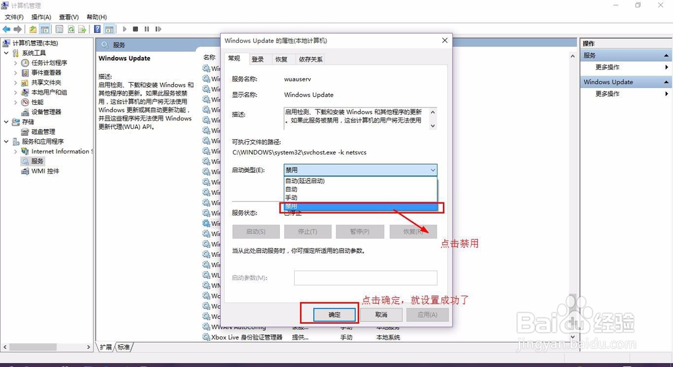Click the Pause Service toolbar icon
This screenshot has width=673, height=367.
click(x=147, y=29)
